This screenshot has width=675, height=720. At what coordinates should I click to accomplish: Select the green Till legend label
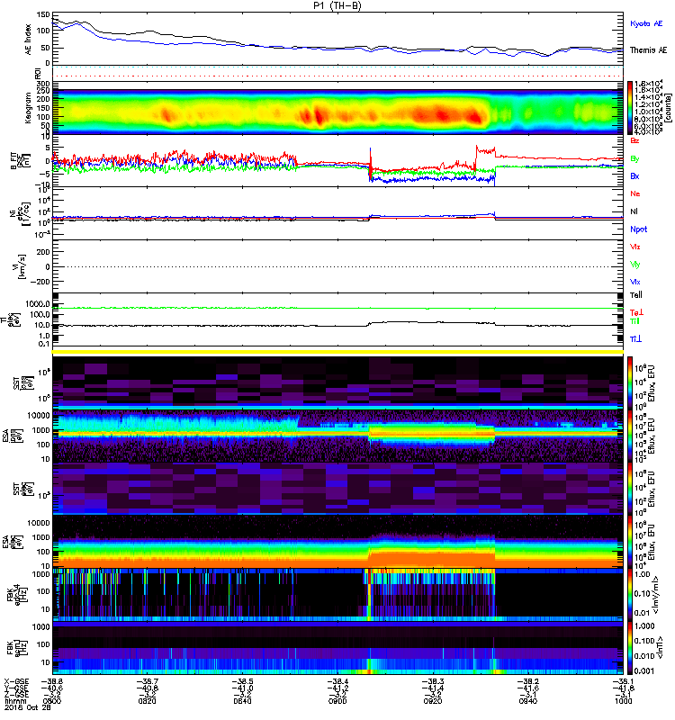click(x=634, y=321)
